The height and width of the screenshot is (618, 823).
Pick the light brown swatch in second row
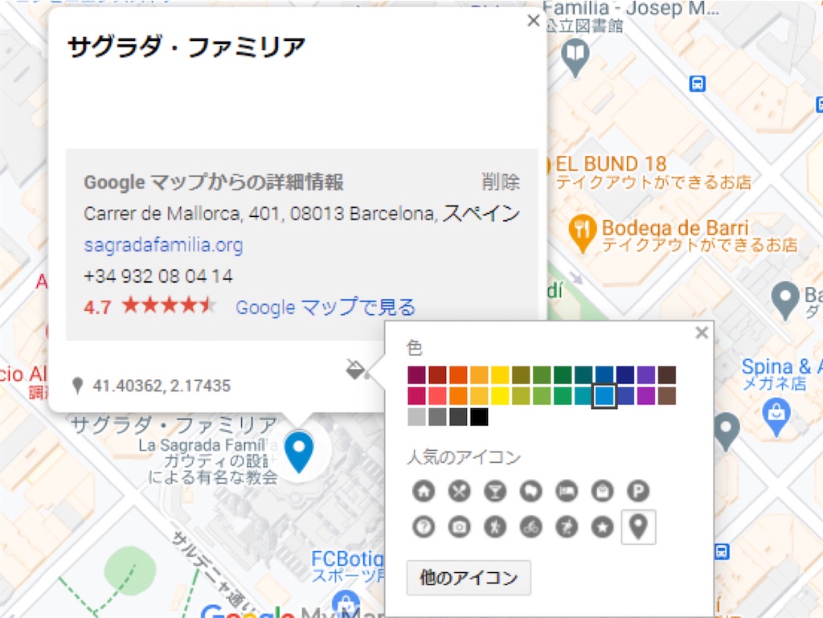[x=666, y=395]
